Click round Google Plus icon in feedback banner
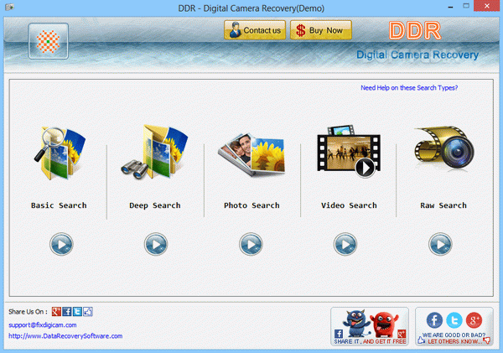The height and width of the screenshot is (353, 503). pos(474,320)
